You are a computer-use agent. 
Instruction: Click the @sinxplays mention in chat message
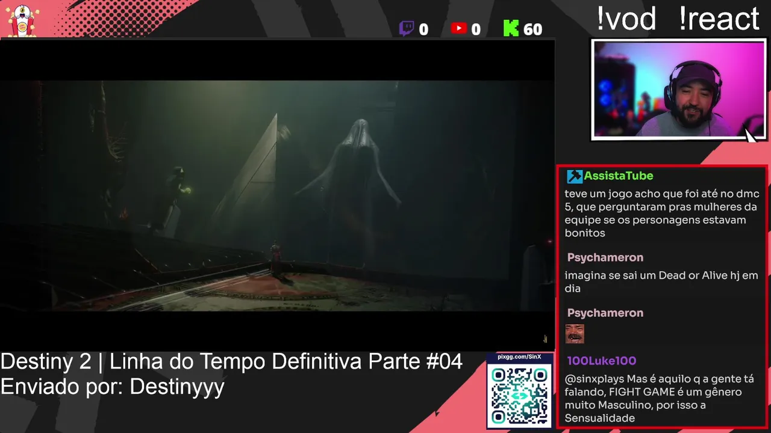pyautogui.click(x=595, y=379)
